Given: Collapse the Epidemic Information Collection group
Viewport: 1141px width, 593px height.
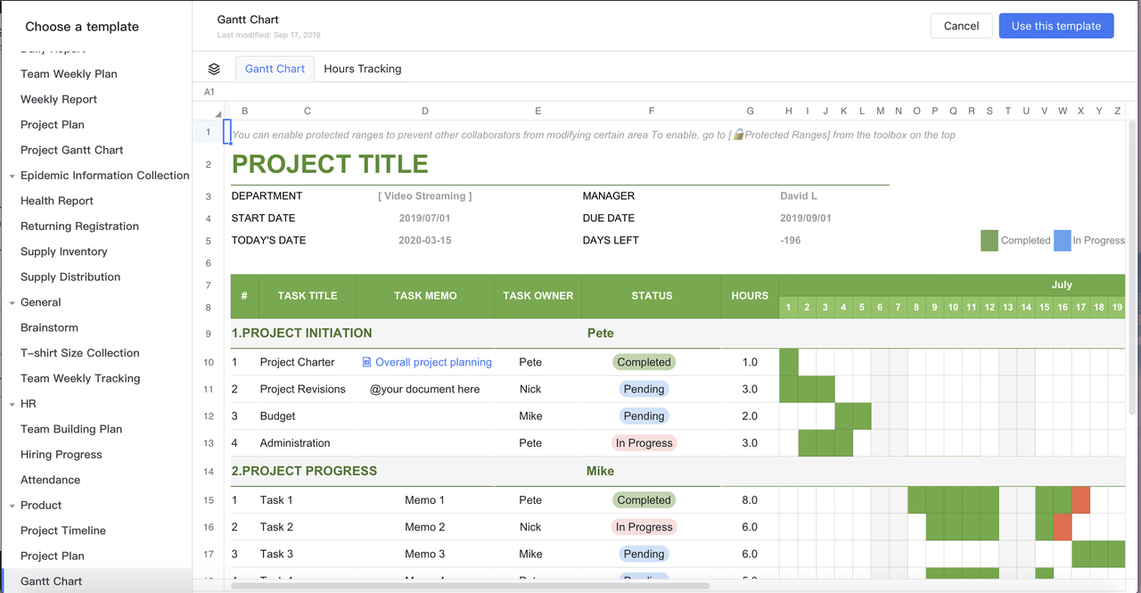Looking at the screenshot, I should tap(12, 176).
